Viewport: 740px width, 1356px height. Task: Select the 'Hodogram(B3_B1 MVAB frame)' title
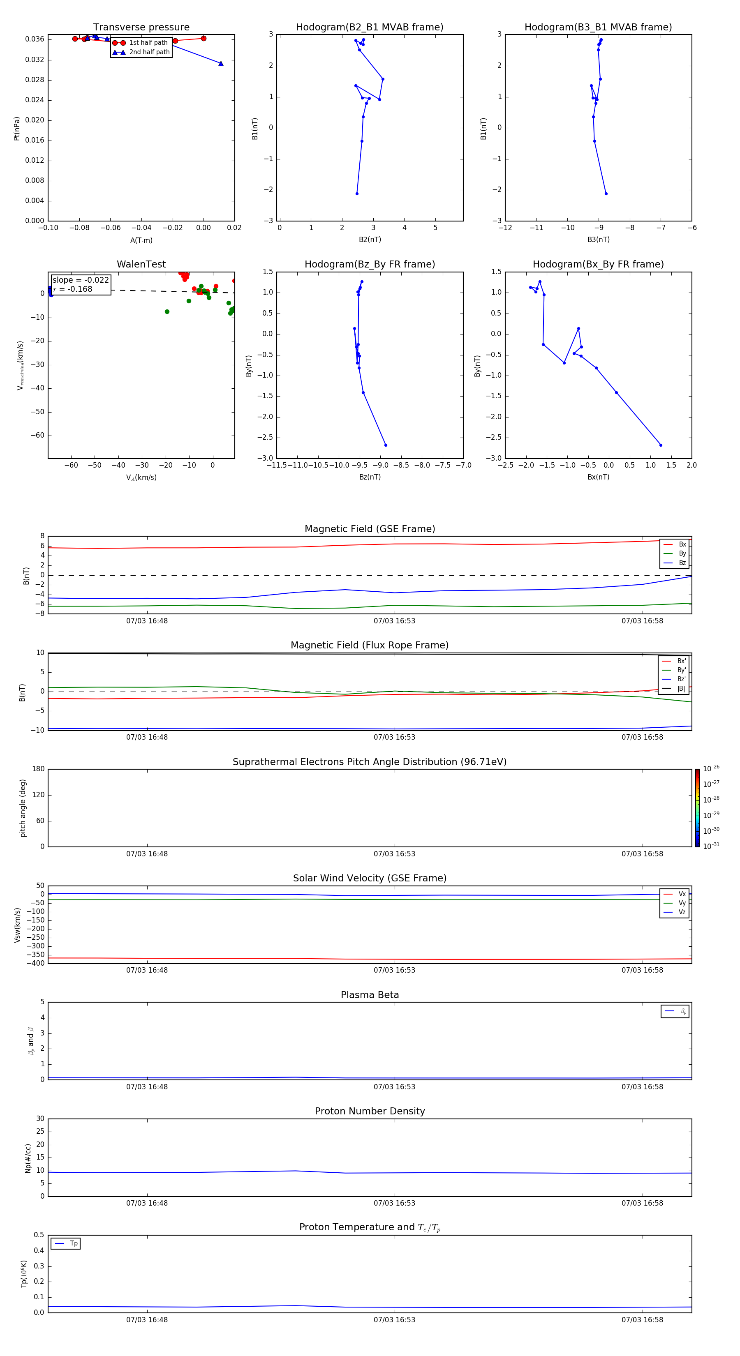point(598,28)
